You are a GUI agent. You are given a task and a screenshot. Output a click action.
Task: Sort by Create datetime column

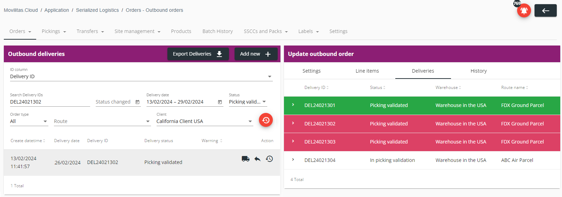(28, 141)
